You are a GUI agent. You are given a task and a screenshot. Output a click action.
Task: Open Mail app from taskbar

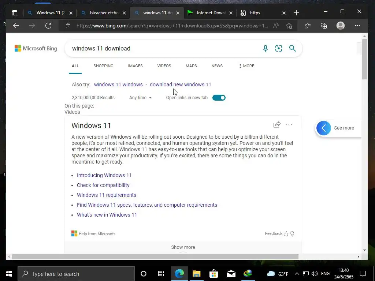pos(231,274)
